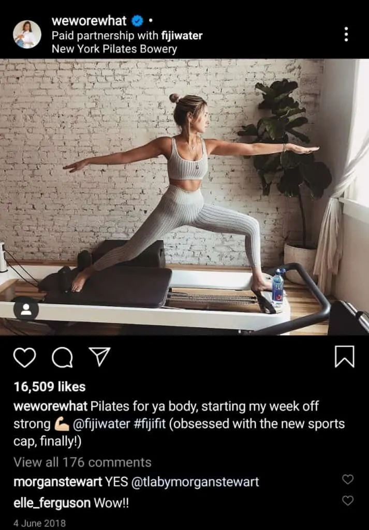Save post with bookmark icon
369x530 pixels.
[x=344, y=357]
